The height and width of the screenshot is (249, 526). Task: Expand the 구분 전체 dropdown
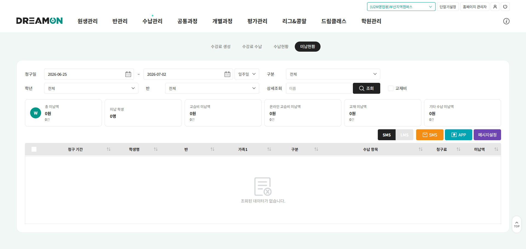coord(333,74)
